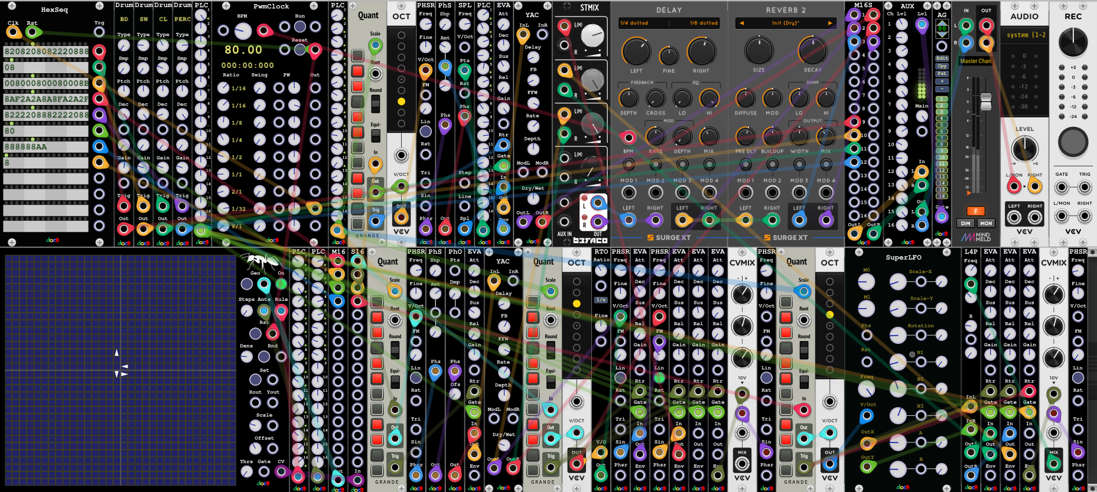This screenshot has height=492, width=1097.
Task: Click the HexSeq Trg output jack
Action: pos(99,32)
